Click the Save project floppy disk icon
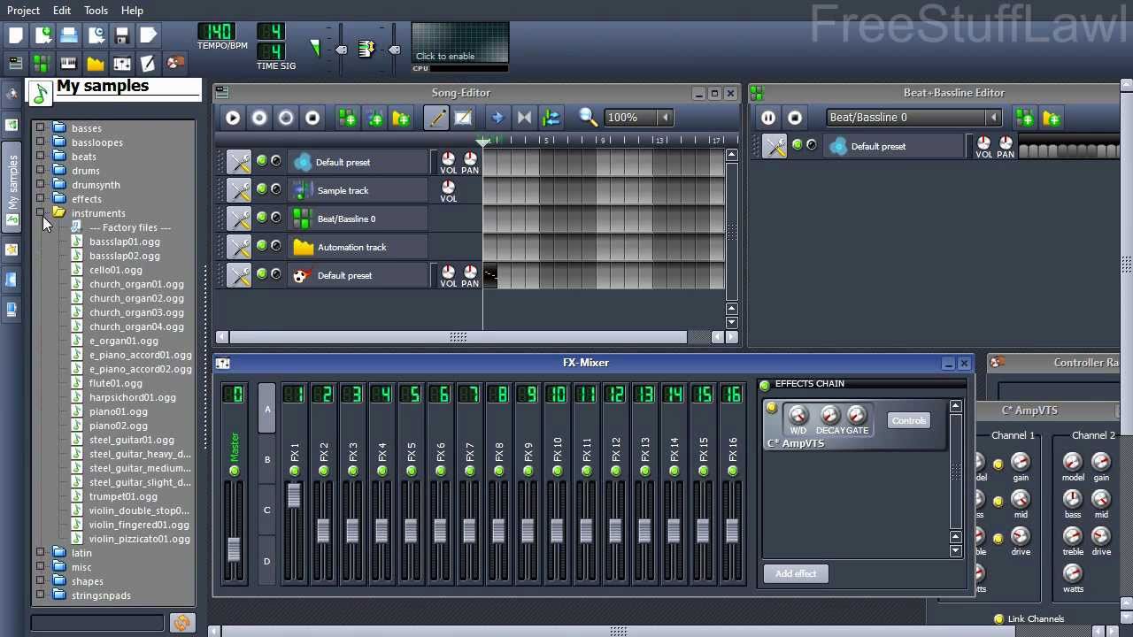This screenshot has height=637, width=1133. tap(121, 34)
